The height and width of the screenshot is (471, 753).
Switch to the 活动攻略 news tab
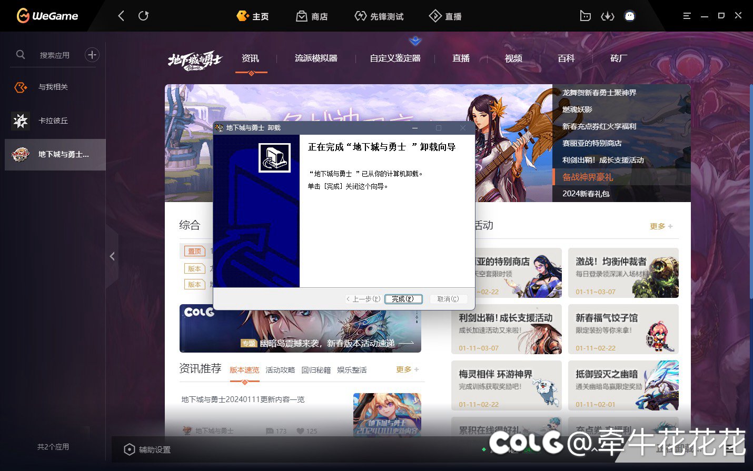(x=280, y=370)
